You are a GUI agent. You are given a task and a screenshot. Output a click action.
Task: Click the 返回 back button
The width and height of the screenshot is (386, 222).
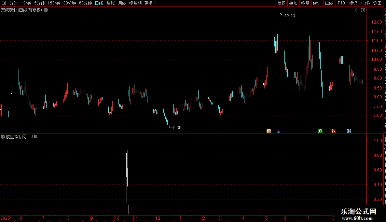click(377, 3)
